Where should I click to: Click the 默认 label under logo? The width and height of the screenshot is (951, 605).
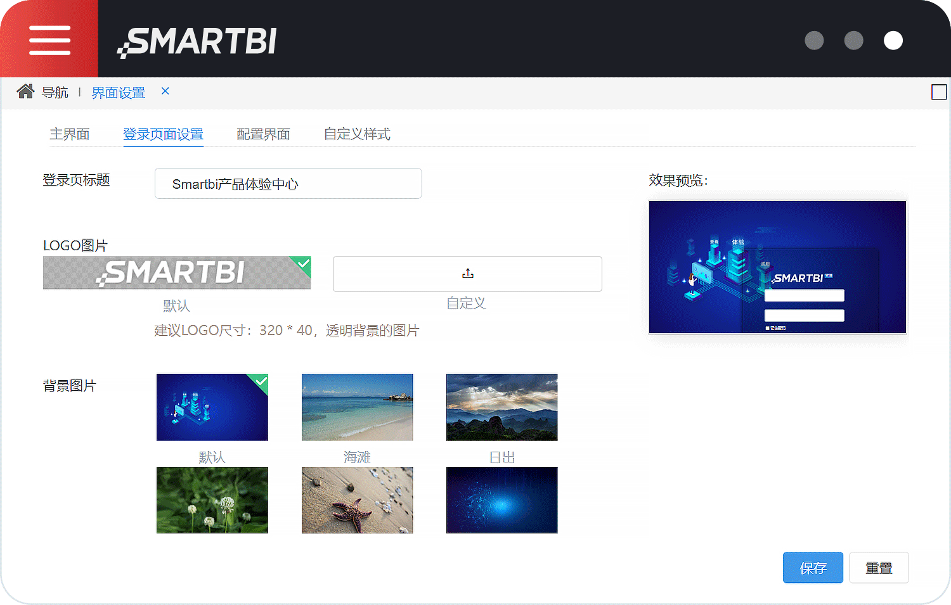(176, 305)
